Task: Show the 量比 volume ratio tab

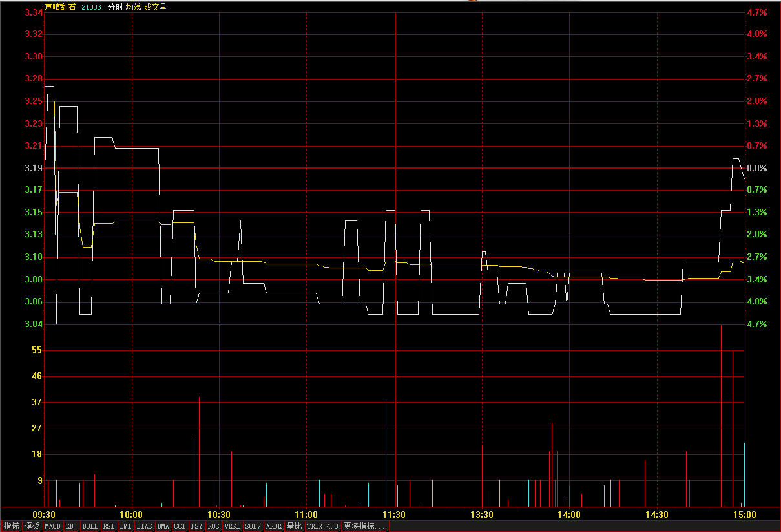Action: coord(295,526)
